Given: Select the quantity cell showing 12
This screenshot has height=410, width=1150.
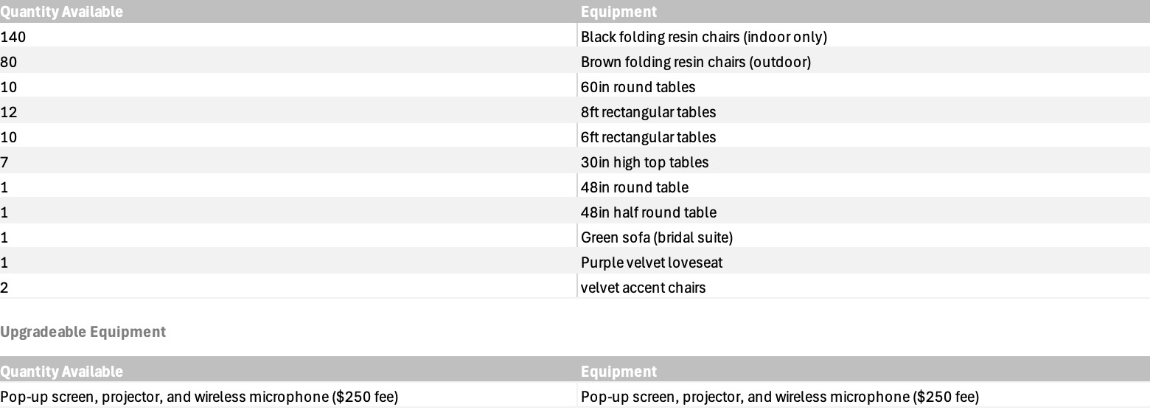Looking at the screenshot, I should 9,112.
